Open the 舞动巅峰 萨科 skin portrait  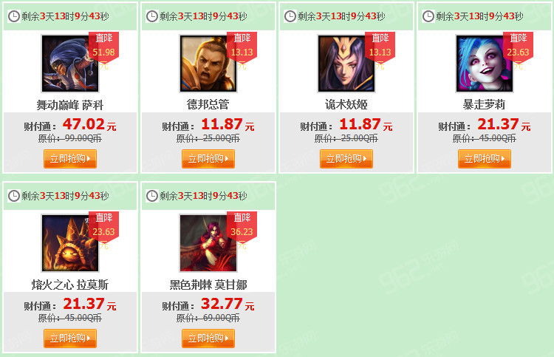70,64
